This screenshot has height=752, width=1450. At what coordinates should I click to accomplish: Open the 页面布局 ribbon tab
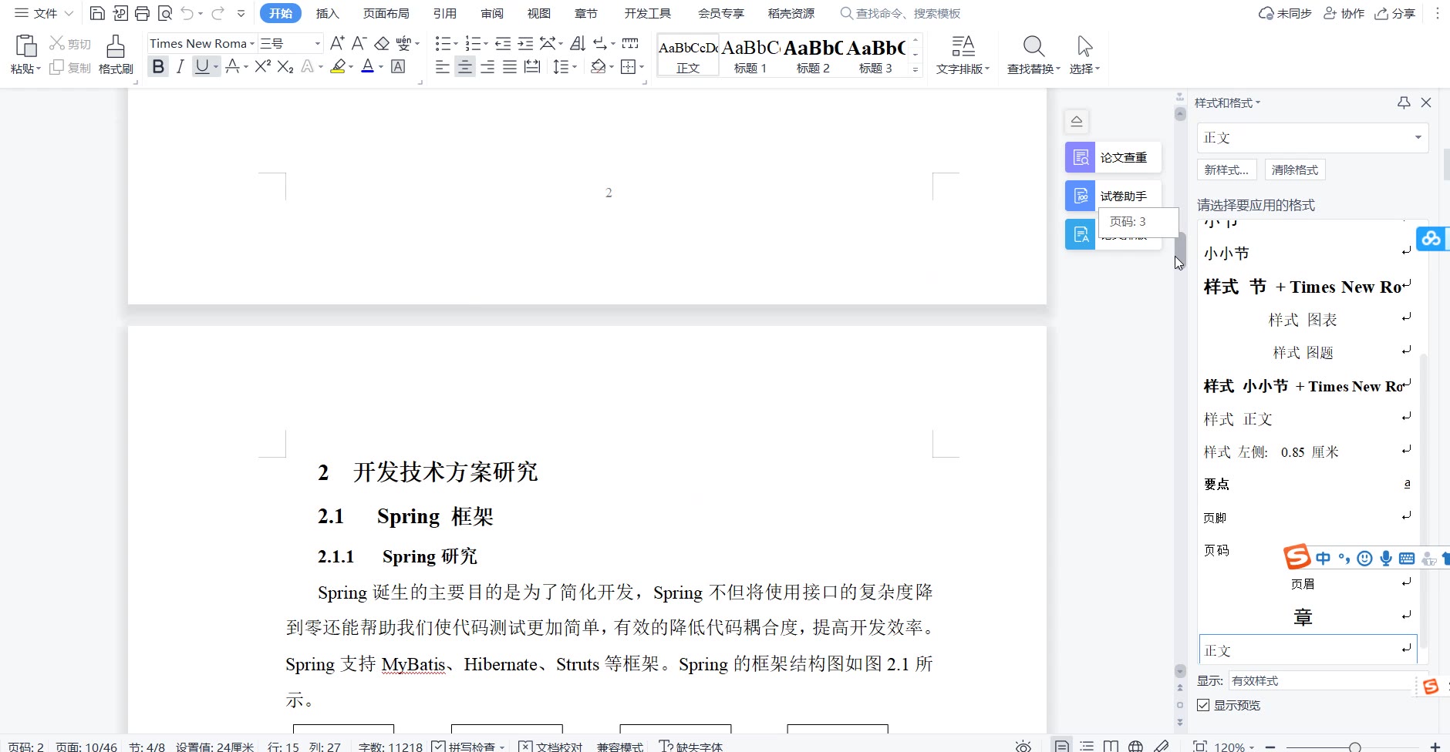(x=386, y=13)
